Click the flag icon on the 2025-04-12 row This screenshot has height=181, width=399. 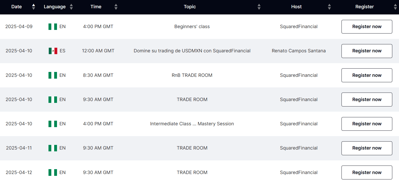coord(52,172)
